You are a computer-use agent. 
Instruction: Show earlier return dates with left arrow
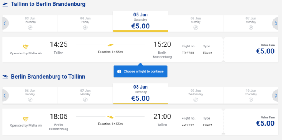click(5, 96)
